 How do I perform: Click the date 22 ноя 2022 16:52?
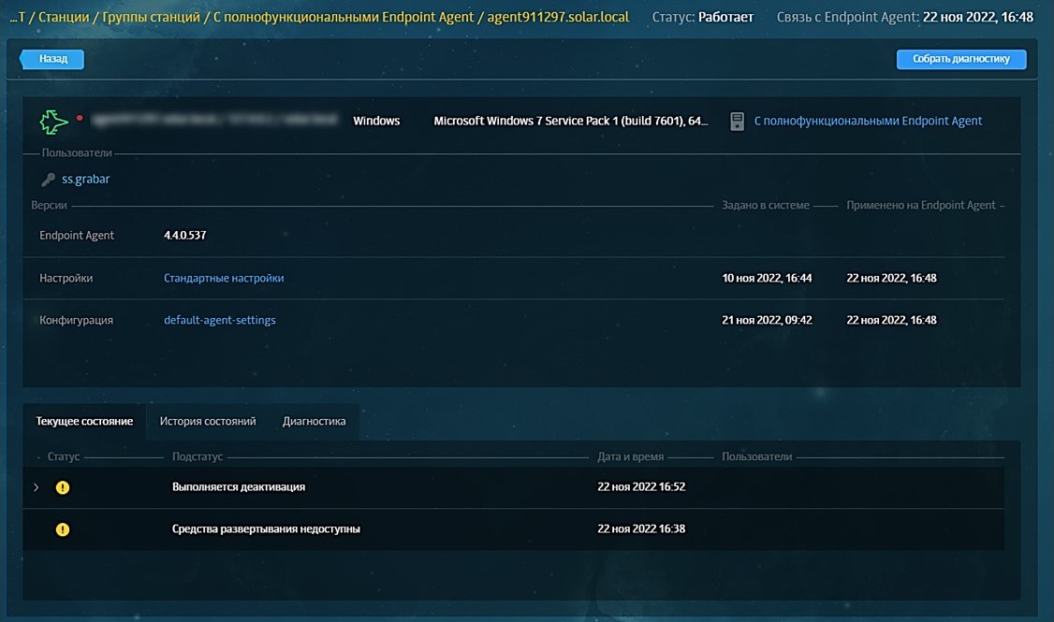coord(641,487)
